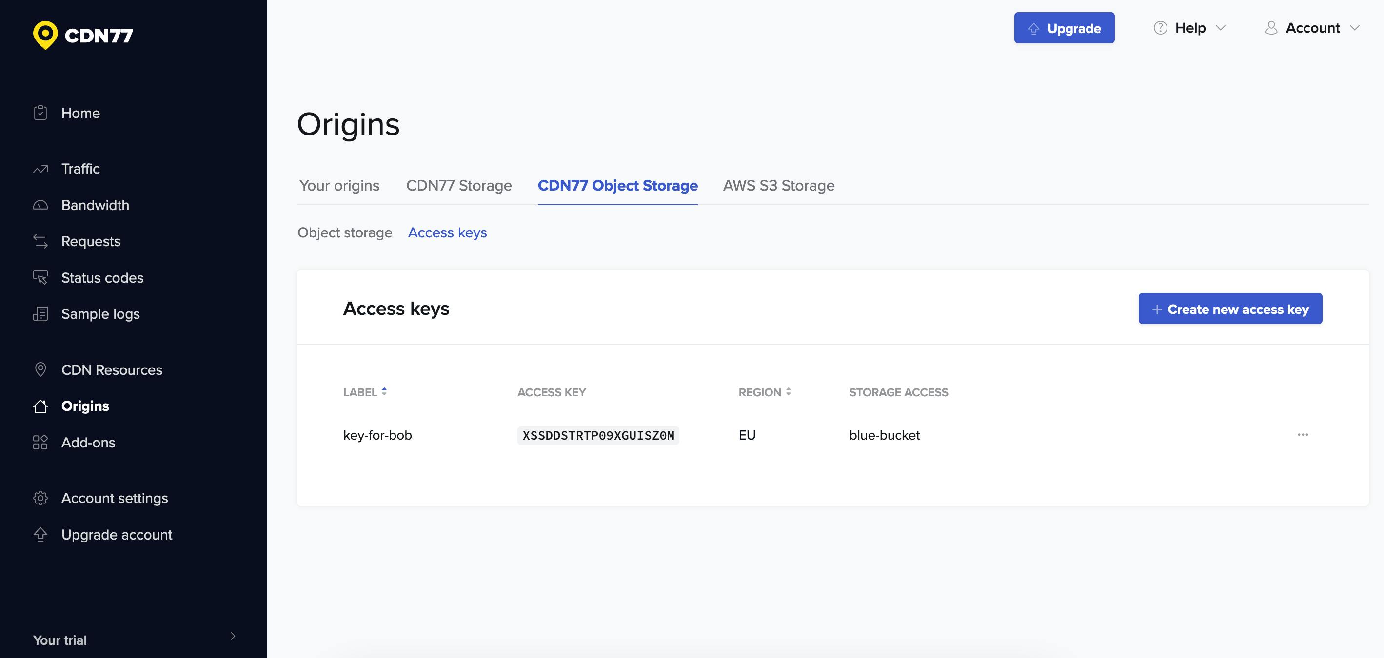Click the Help menu label
Screen dimensions: 1384x658
[x=1190, y=28]
